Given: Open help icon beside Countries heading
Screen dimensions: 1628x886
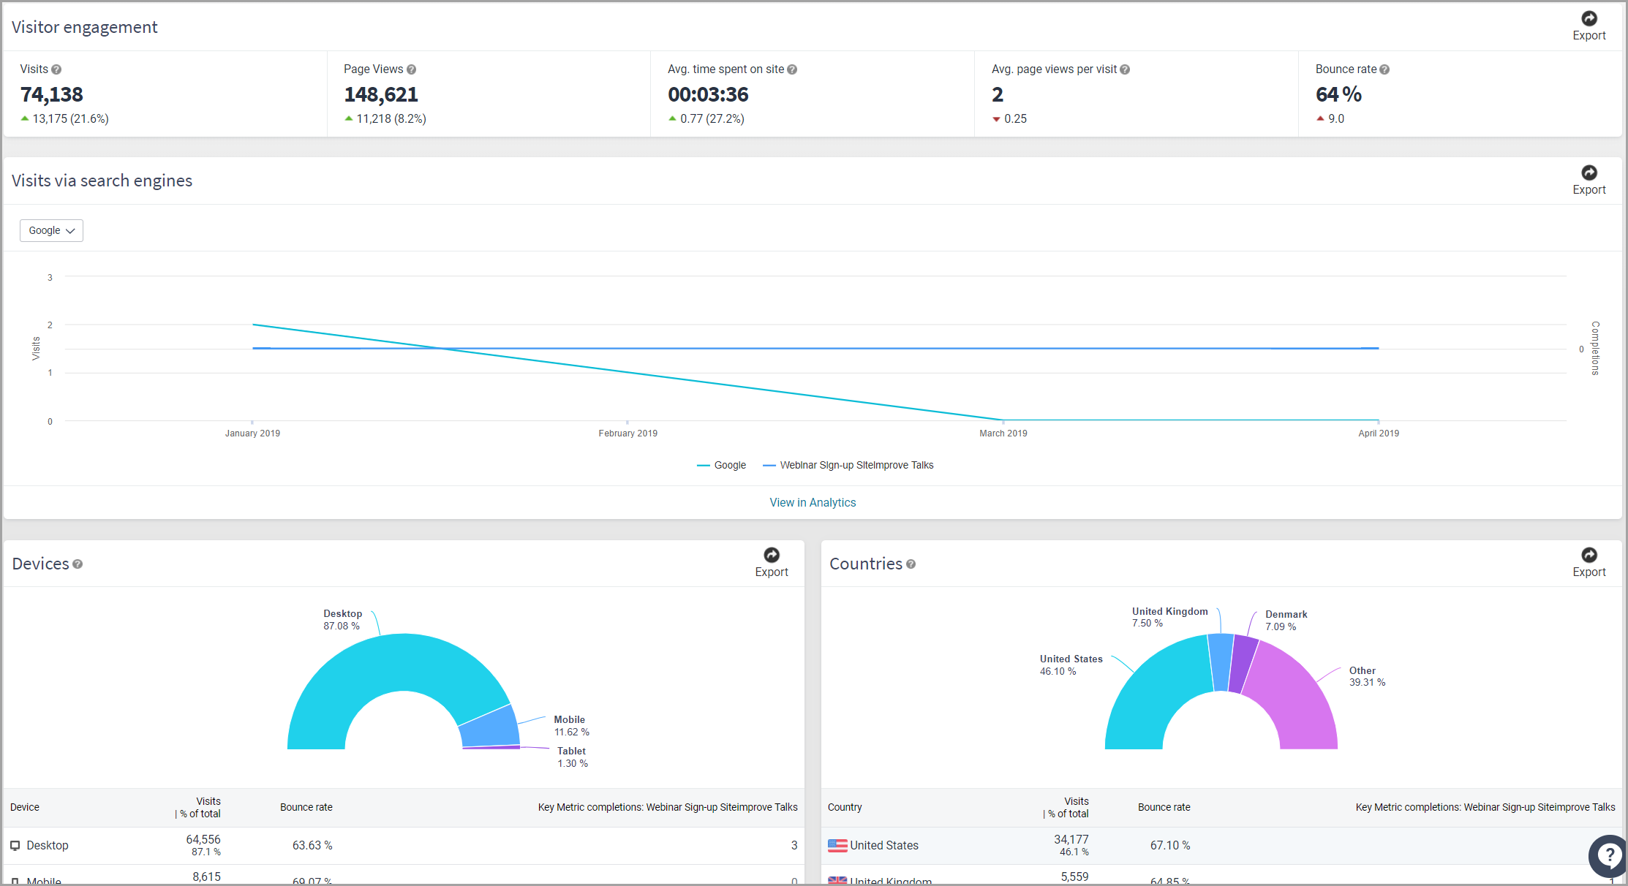Looking at the screenshot, I should tap(911, 564).
